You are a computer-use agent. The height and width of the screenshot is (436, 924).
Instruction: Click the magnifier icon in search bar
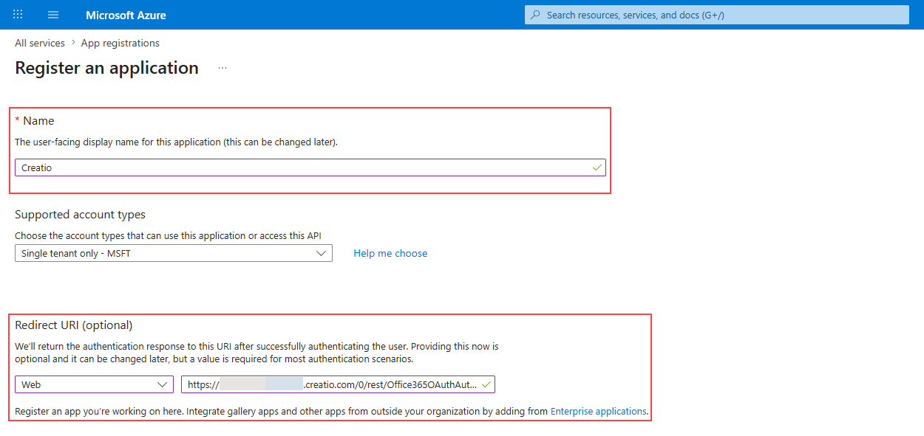coord(535,15)
